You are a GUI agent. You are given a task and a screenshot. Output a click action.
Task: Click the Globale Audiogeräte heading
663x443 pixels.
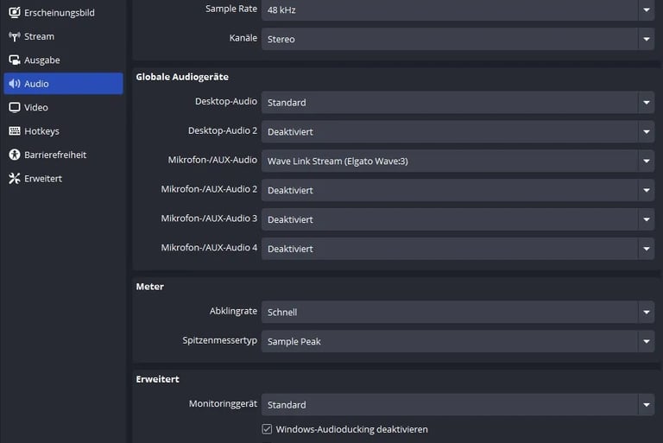[x=182, y=77]
